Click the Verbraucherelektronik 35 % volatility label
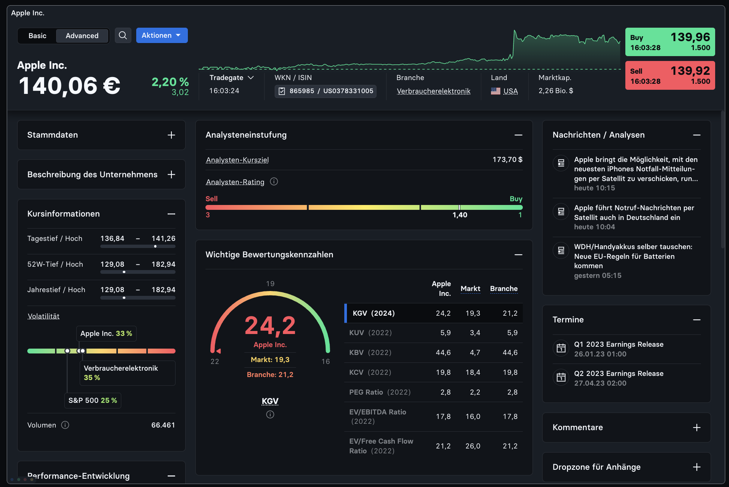Image resolution: width=729 pixels, height=487 pixels. tap(127, 373)
